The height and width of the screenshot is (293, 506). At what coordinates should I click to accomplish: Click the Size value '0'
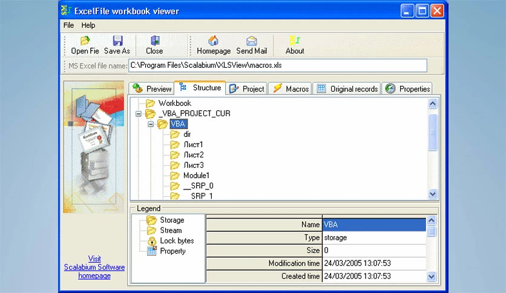[374, 251]
